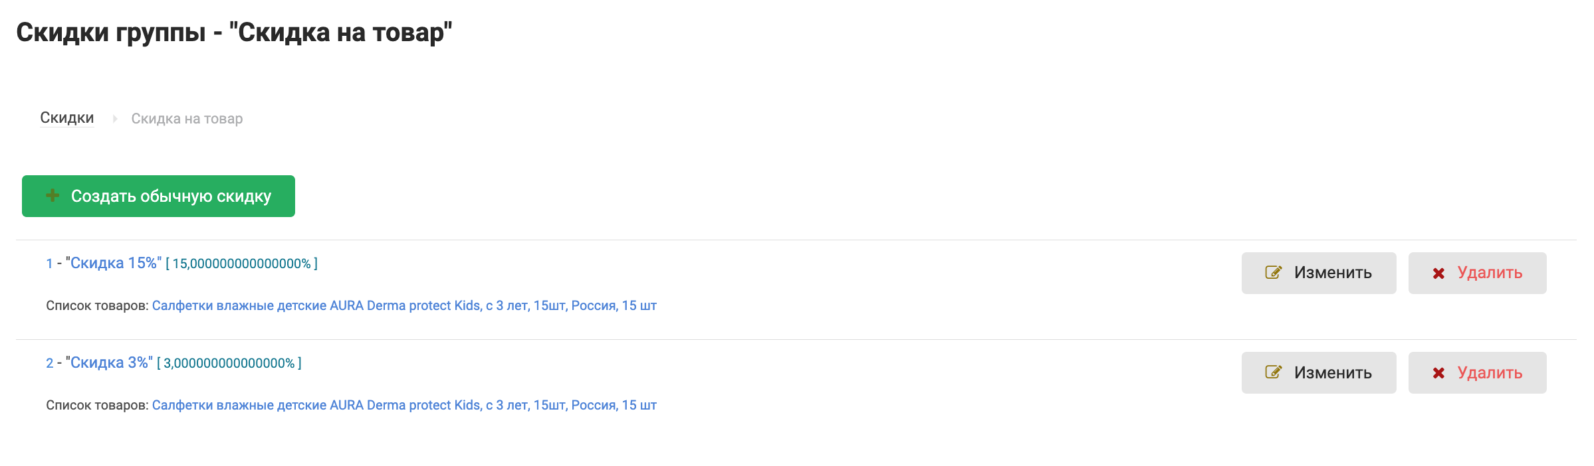
Task: Click the plus icon on the create discount button
Action: click(x=53, y=196)
